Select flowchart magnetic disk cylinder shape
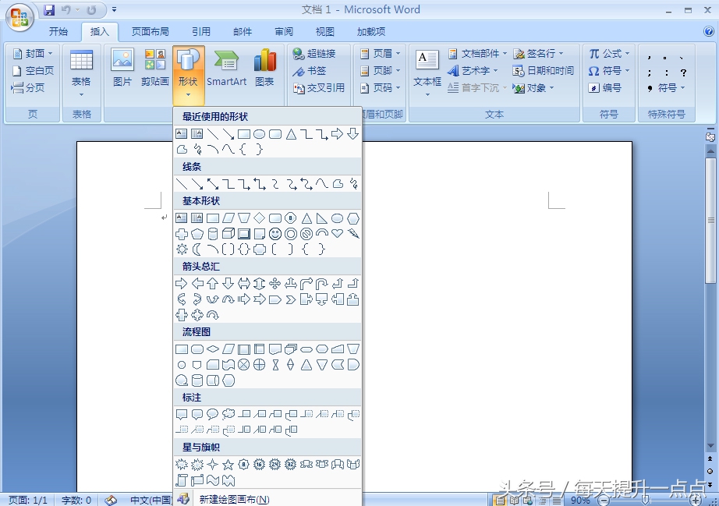 pos(197,380)
